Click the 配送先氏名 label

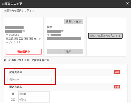pos(16,87)
